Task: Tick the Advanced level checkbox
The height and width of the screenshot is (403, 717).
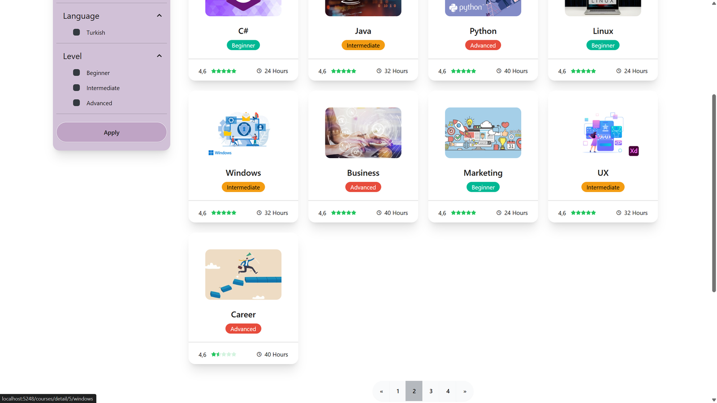Action: tap(77, 103)
